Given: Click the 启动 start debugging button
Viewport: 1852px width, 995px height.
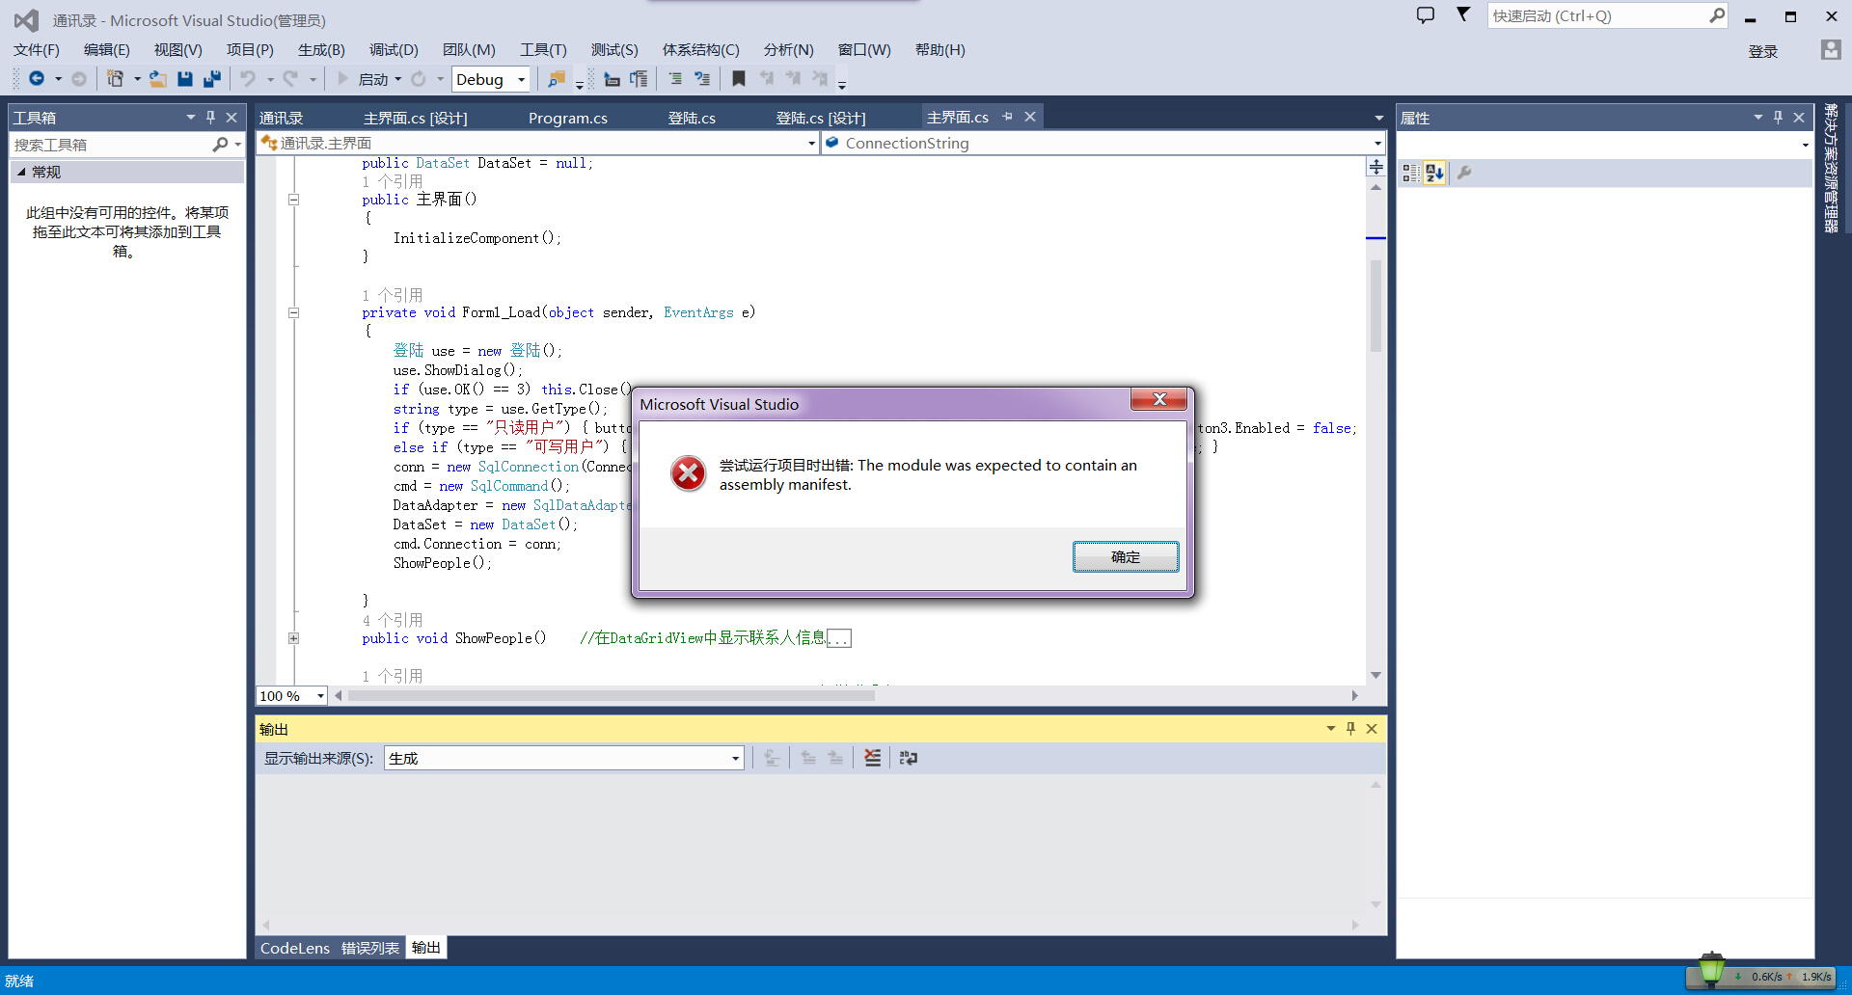Looking at the screenshot, I should point(365,79).
